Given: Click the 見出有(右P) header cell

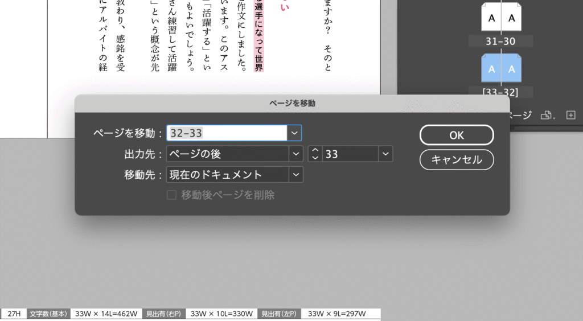Looking at the screenshot, I should pos(163,314).
